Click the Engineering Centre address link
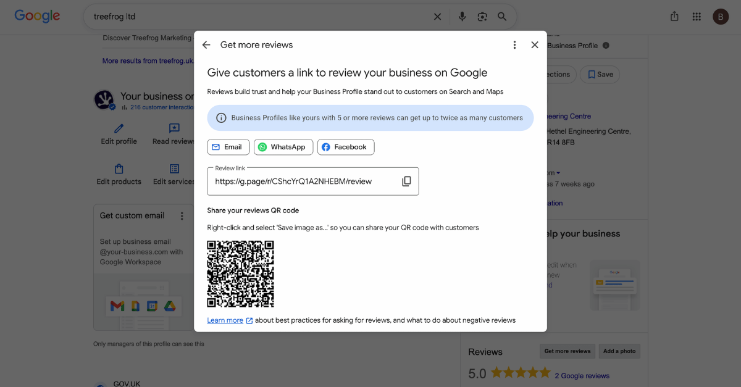 pyautogui.click(x=568, y=116)
